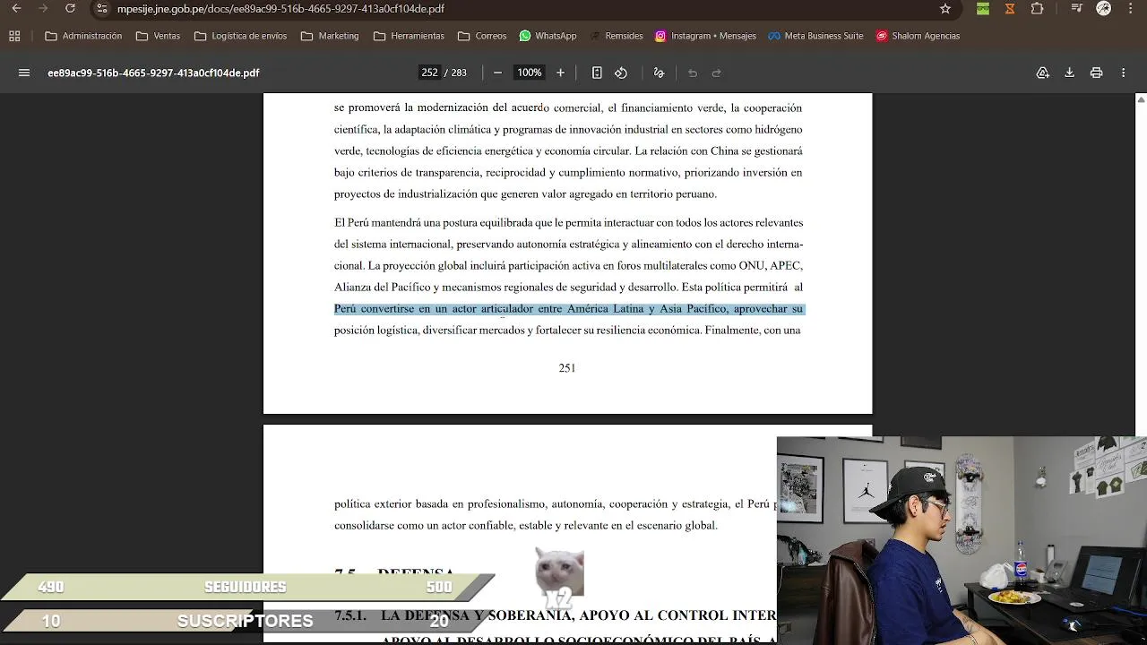The height and width of the screenshot is (645, 1147).
Task: Click the highlighted line starting 'Perú convertirse'
Action: click(x=569, y=309)
